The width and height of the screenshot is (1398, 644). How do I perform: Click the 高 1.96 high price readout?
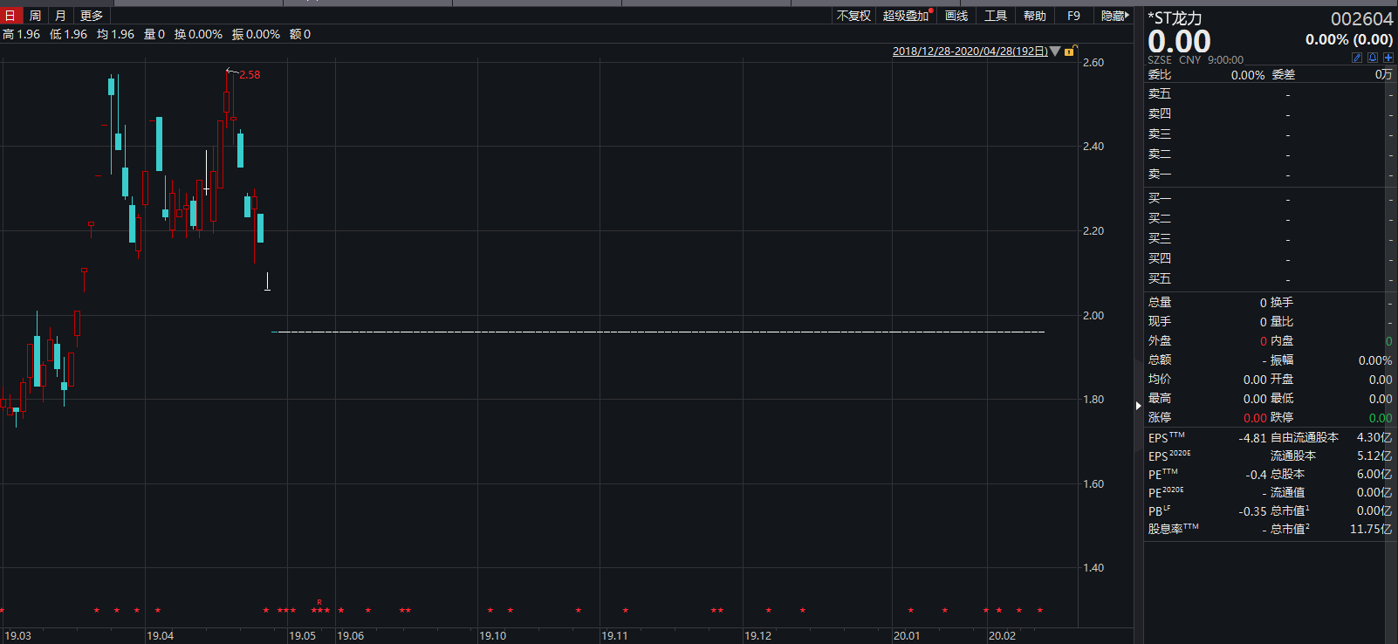(21, 34)
